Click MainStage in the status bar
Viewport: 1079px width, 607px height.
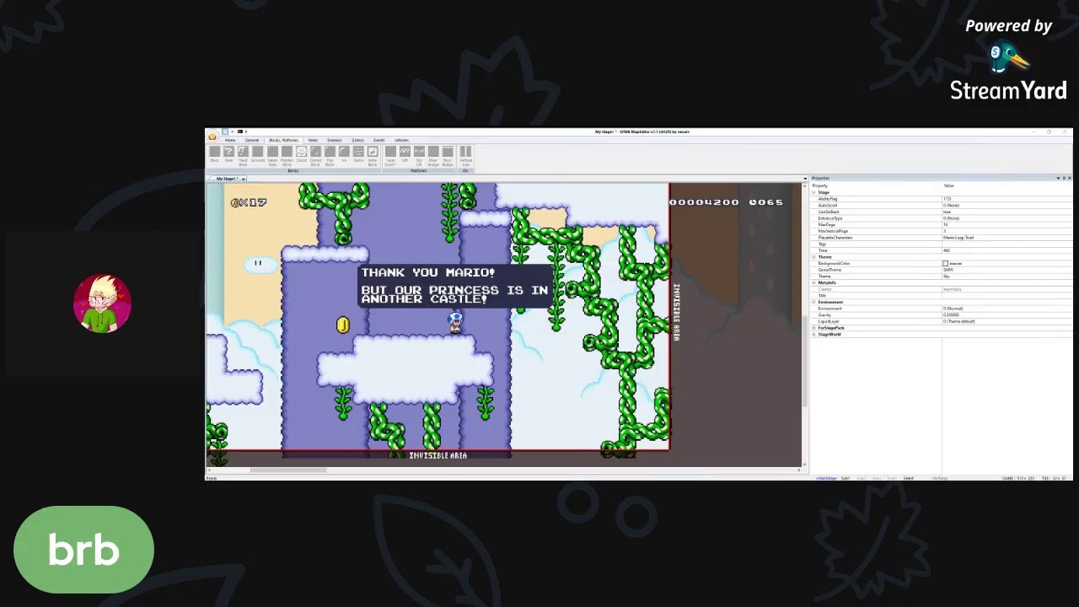click(x=826, y=478)
